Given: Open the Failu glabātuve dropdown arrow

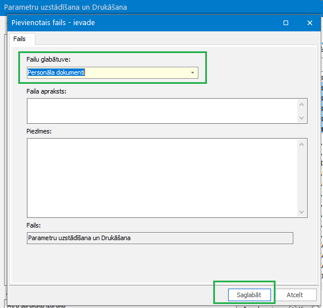Looking at the screenshot, I should [x=193, y=72].
